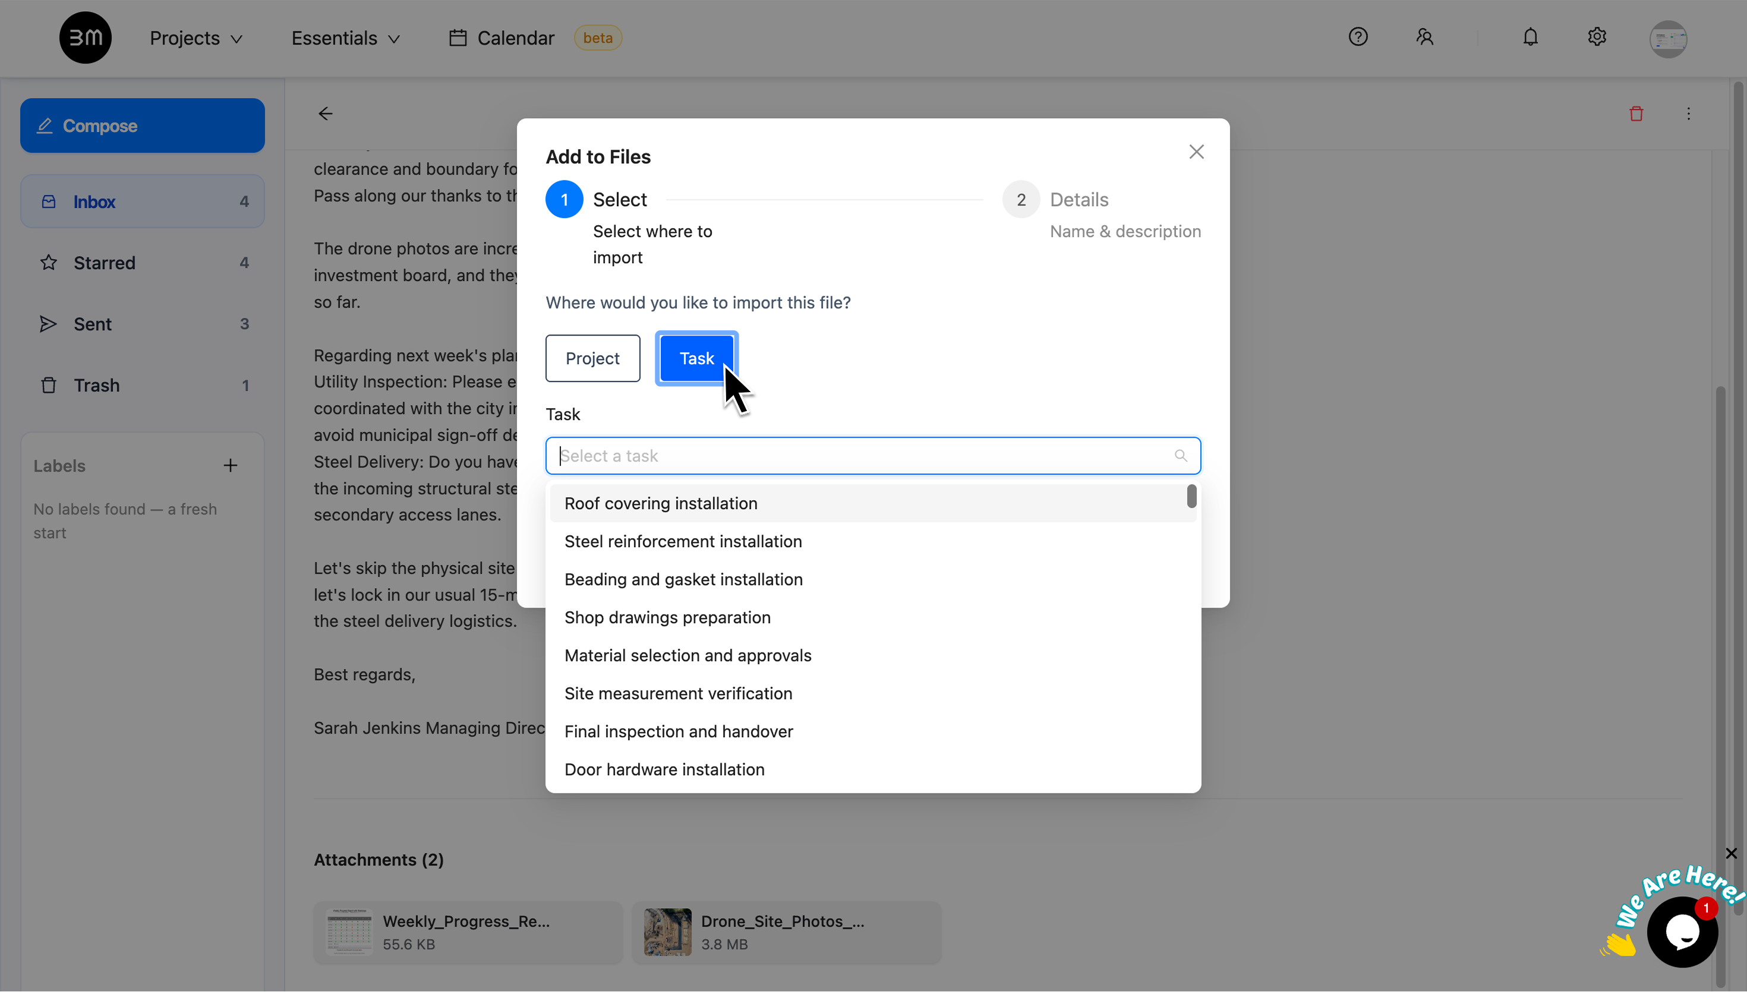Select Steel reinforcement installation task
1747x992 pixels.
(873, 541)
